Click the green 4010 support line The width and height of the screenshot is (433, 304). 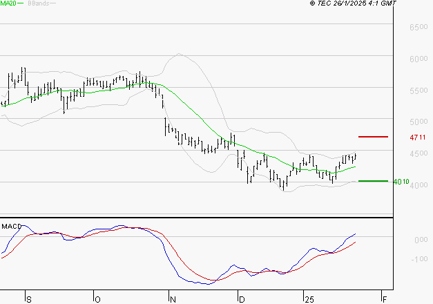pyautogui.click(x=373, y=181)
